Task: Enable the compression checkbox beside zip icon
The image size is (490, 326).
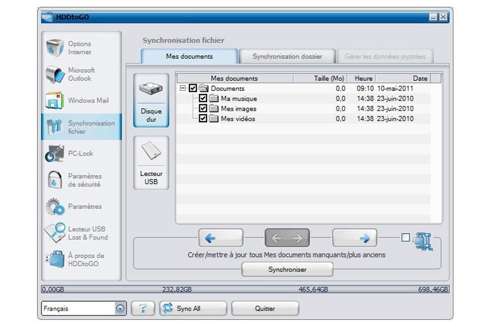Action: tap(406, 238)
